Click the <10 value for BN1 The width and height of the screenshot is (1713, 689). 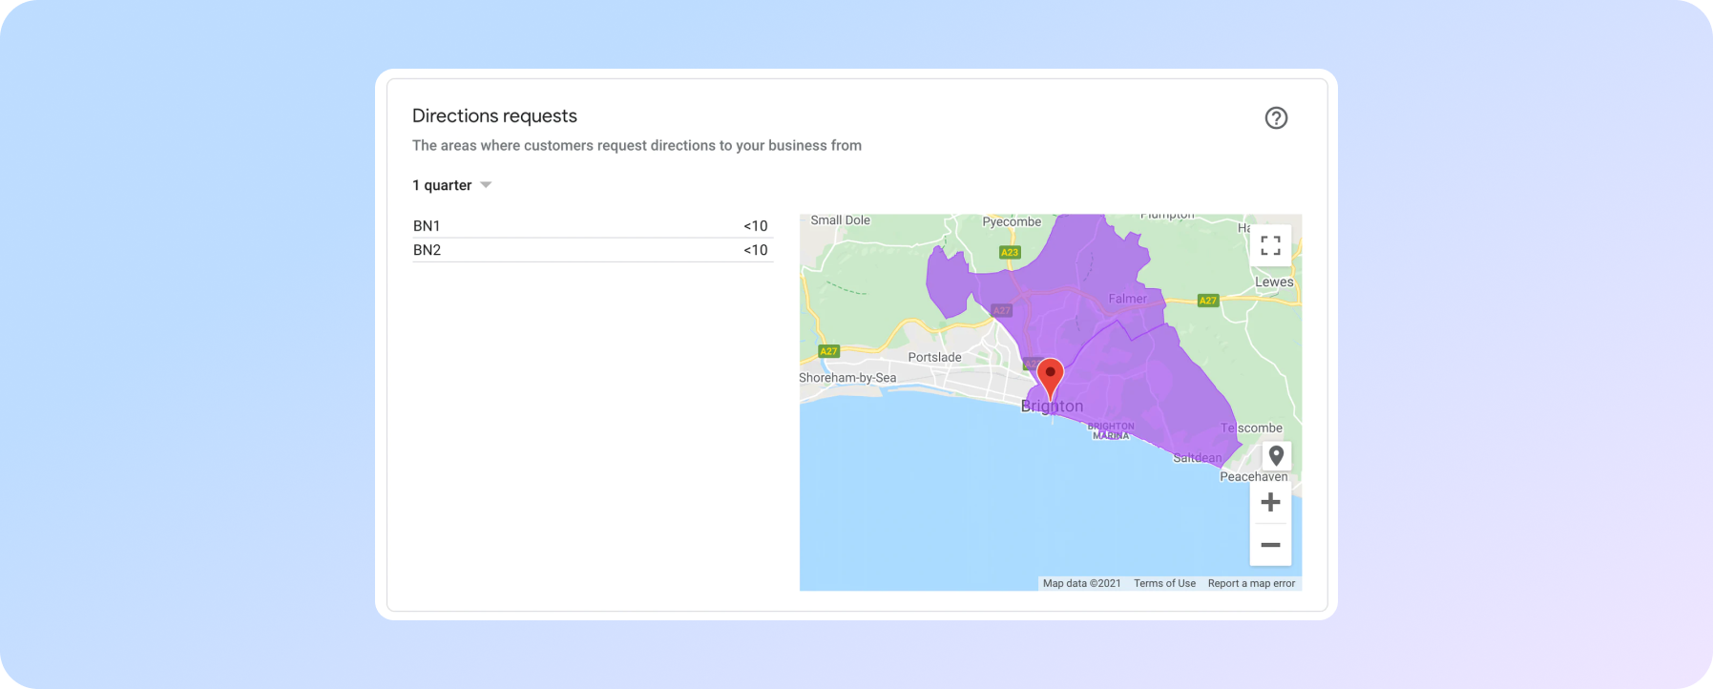coord(755,226)
